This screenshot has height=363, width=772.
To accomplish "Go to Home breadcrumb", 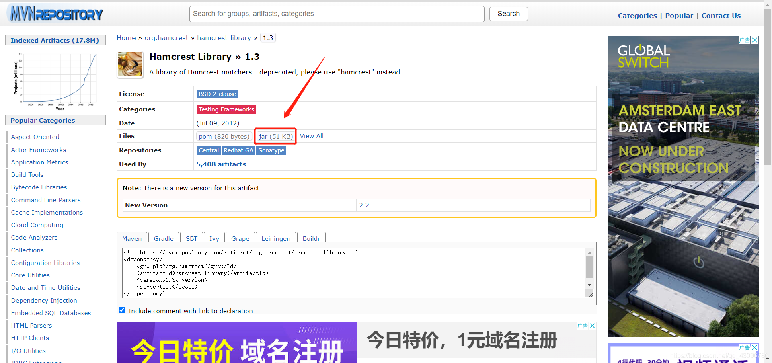I will (x=126, y=38).
